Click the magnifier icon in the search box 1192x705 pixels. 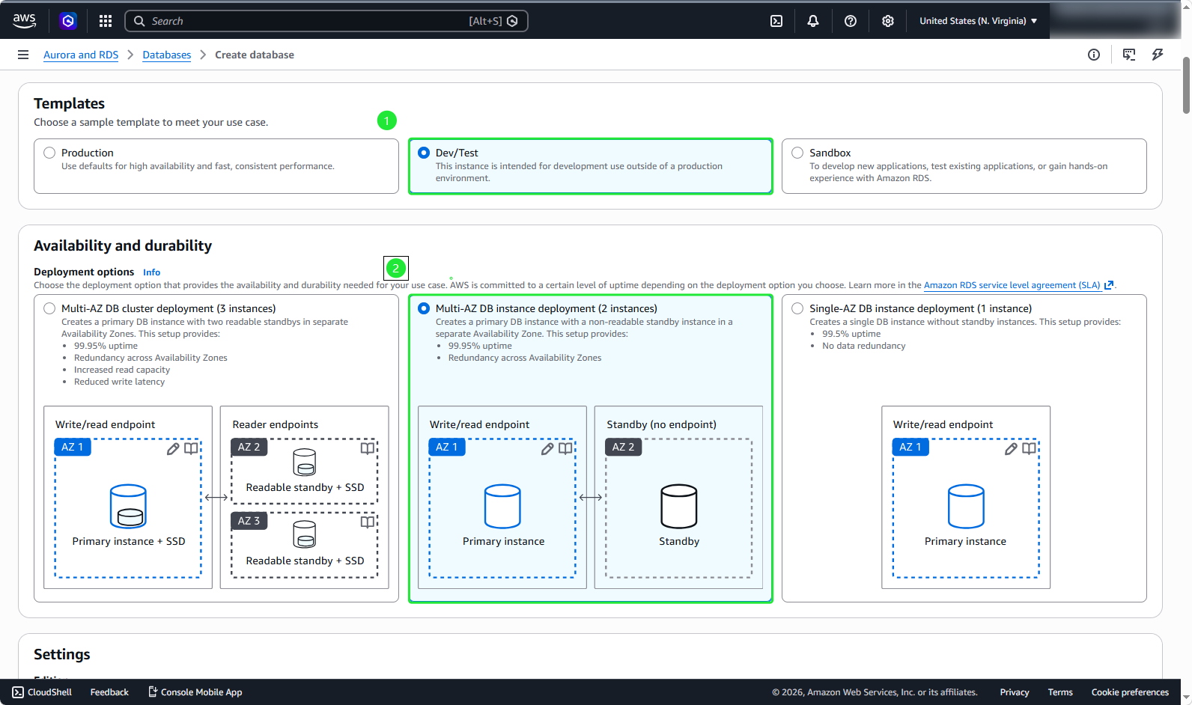139,21
